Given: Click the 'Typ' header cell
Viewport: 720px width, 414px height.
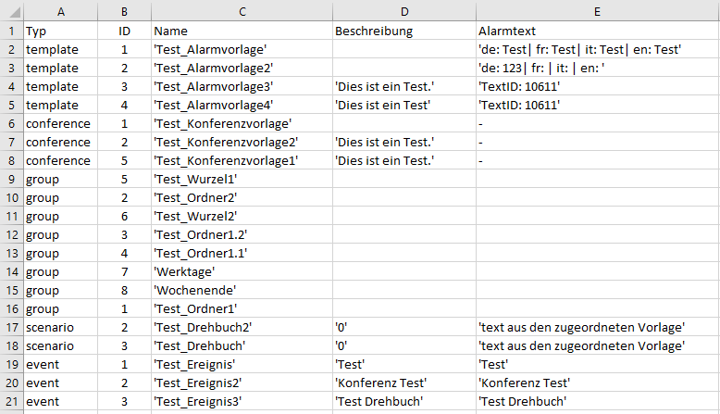Looking at the screenshot, I should pos(60,31).
